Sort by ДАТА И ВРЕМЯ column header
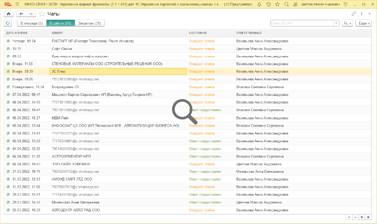This screenshot has height=224, width=377. 27,33
